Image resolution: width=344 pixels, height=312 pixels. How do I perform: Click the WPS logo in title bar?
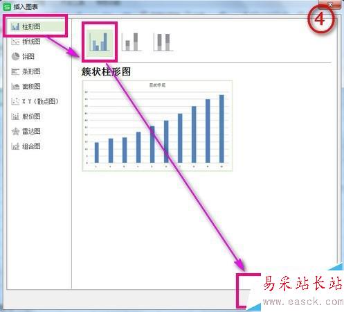coord(7,7)
